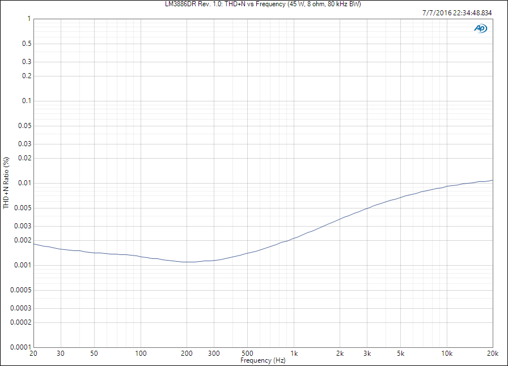Click the y-axis tick label '0.003'
This screenshot has width=508, height=366.
point(23,226)
